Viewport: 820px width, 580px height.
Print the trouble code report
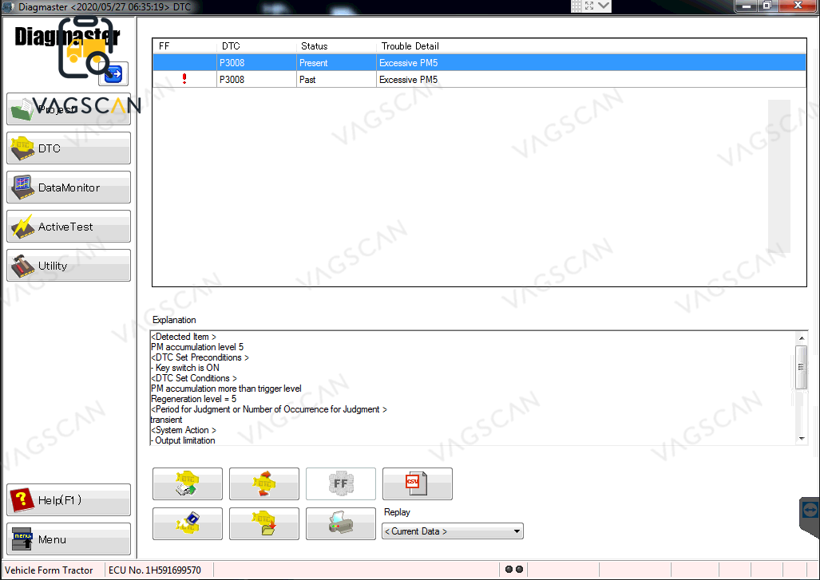[341, 523]
